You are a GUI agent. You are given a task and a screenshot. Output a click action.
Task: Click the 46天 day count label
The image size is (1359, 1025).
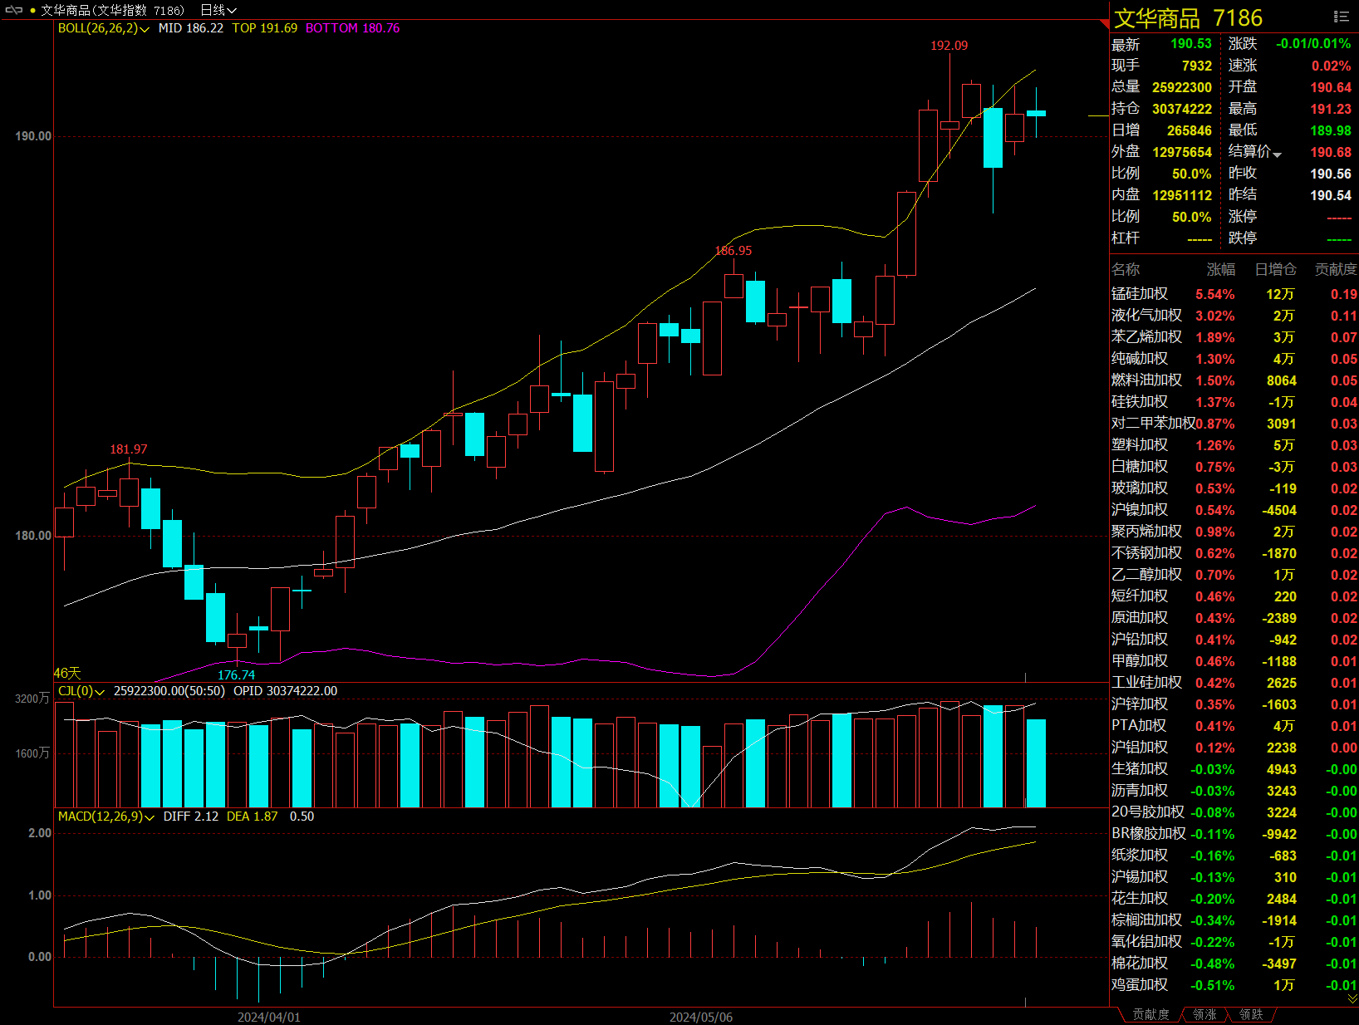tap(67, 673)
